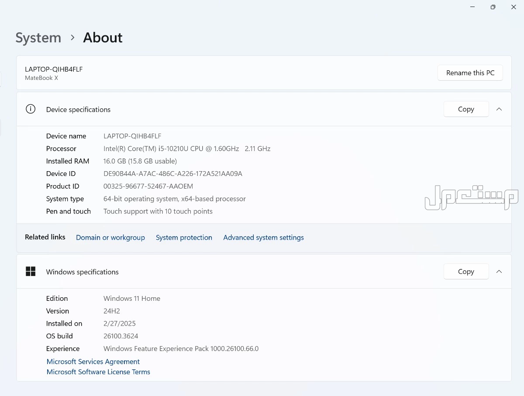Collapse the Windows specifications section
Viewport: 524px width, 396px height.
[x=499, y=272]
